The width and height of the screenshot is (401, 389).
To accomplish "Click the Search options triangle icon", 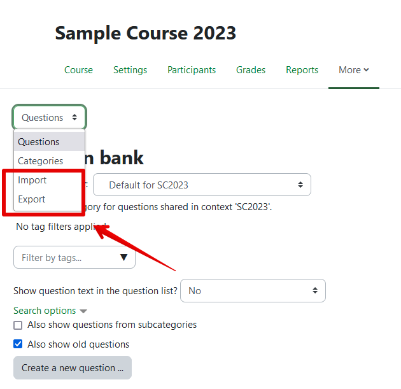I will tap(83, 311).
